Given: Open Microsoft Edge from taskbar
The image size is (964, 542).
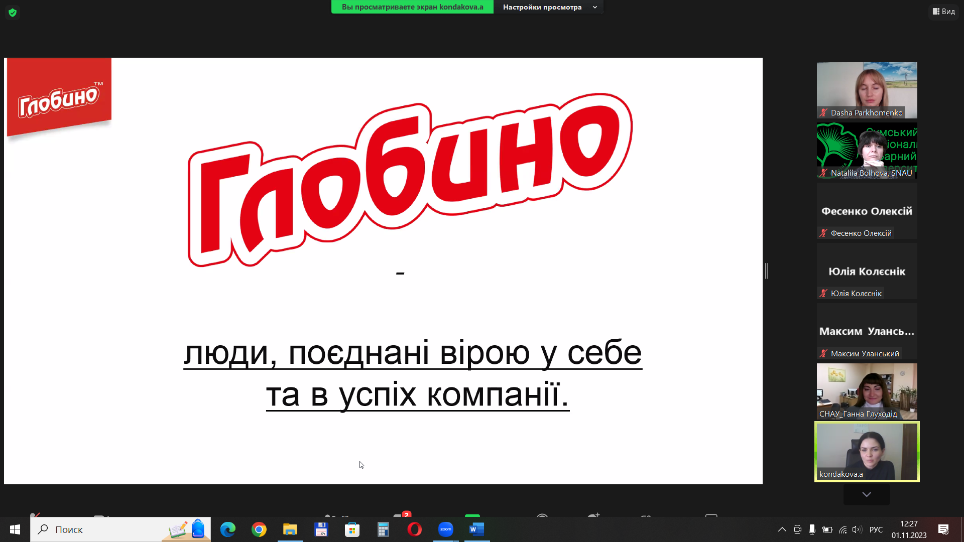Looking at the screenshot, I should (228, 529).
